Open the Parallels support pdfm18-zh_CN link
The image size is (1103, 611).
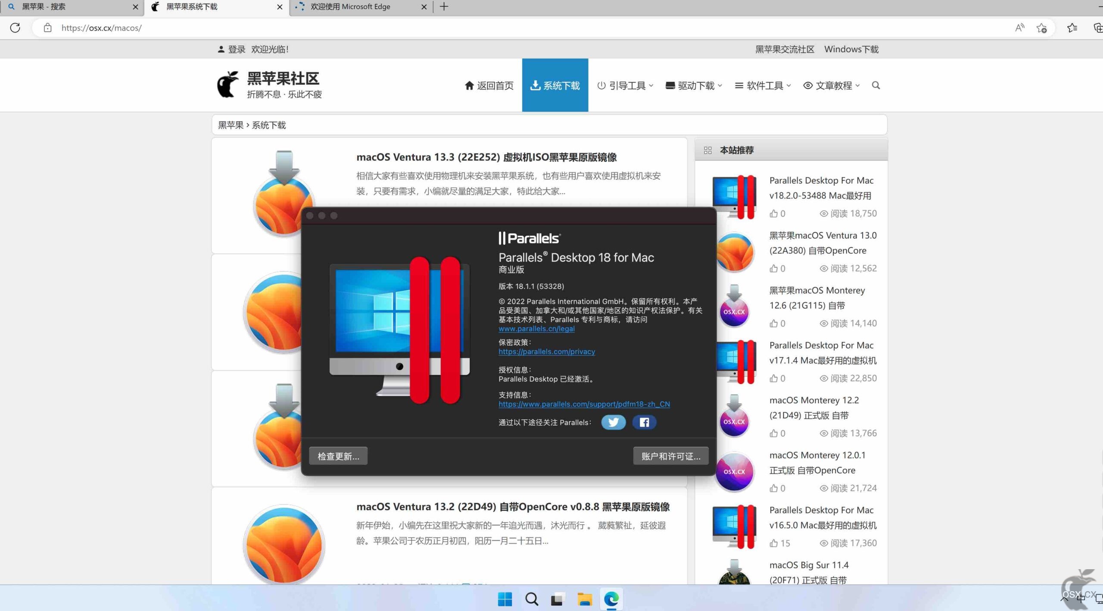coord(584,404)
